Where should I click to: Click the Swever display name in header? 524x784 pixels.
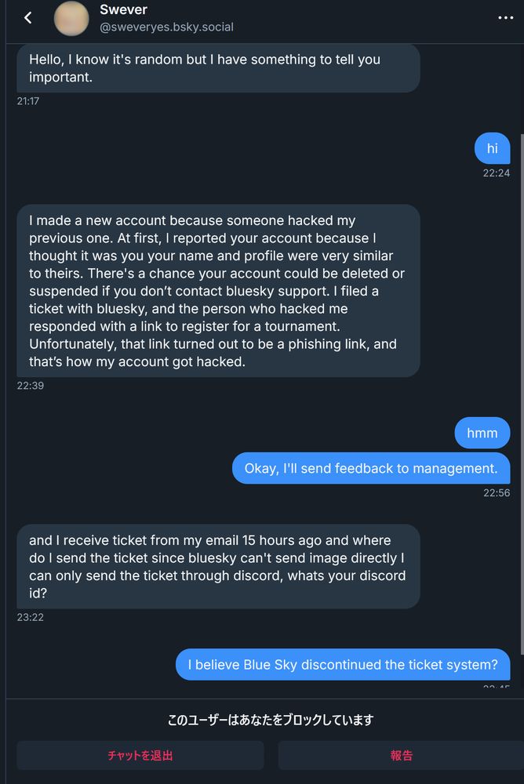(x=123, y=9)
